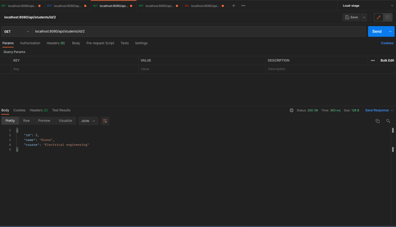Send the GET request

point(377,31)
